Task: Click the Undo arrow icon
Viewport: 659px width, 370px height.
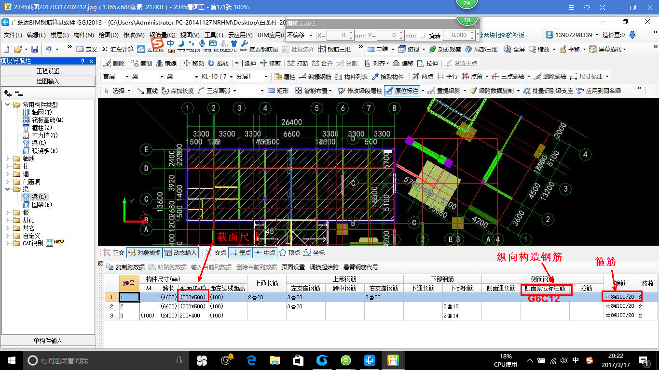Action: [48, 49]
